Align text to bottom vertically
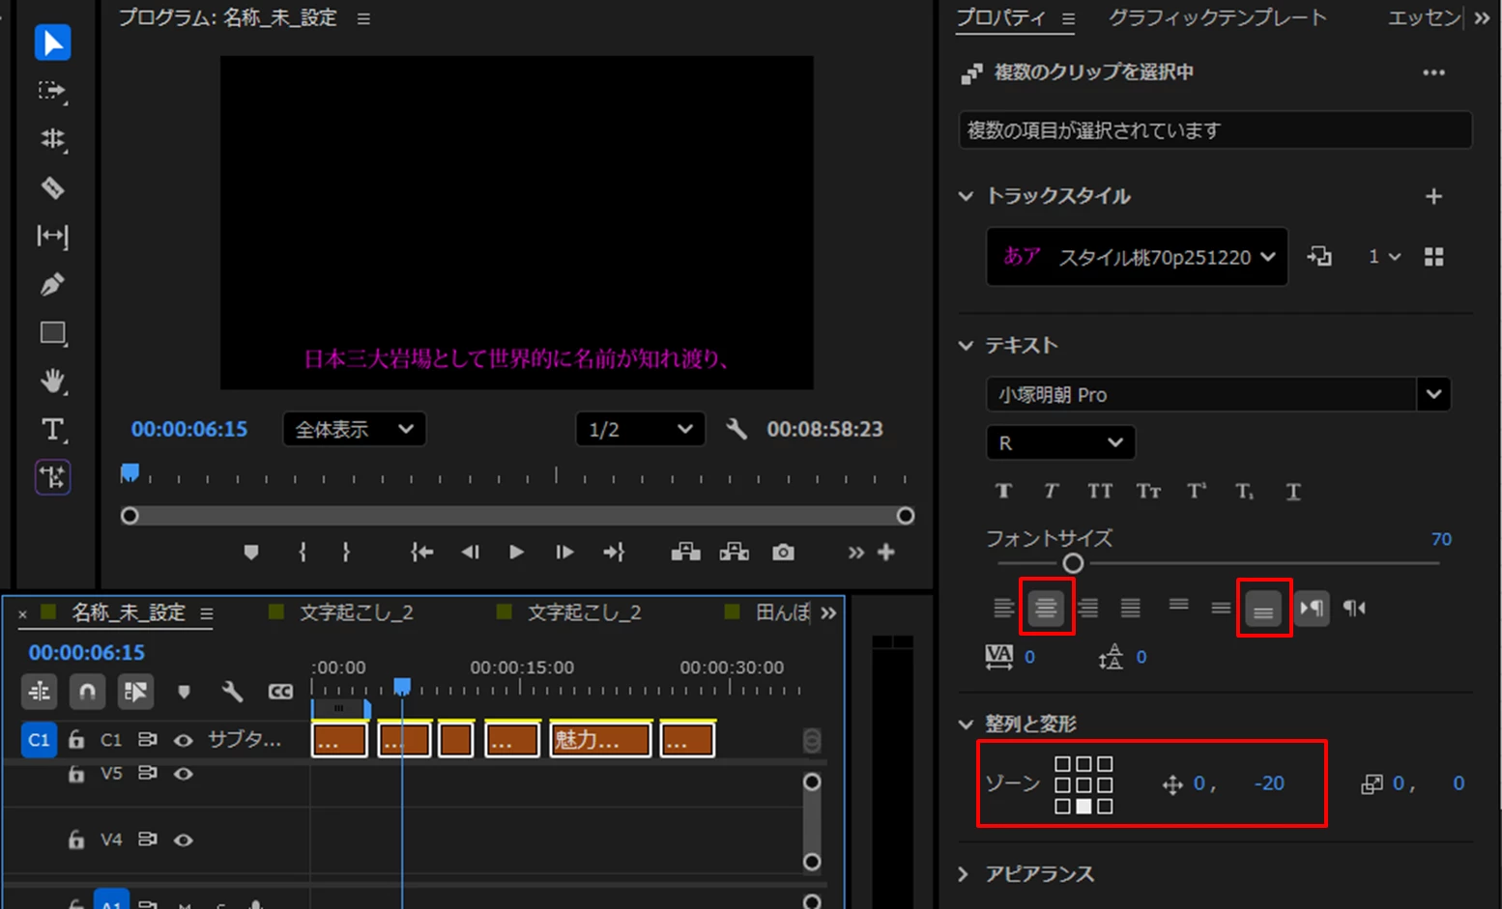Screen dimensions: 1502x909 click(1263, 610)
